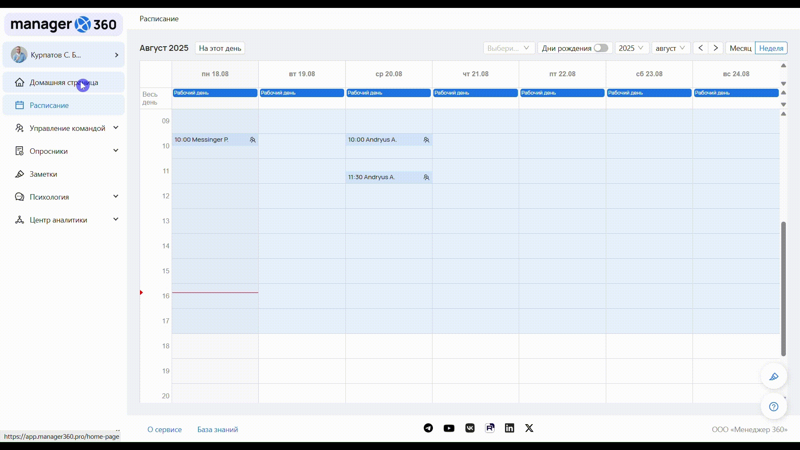
Task: Open the help question mark button
Action: pyautogui.click(x=774, y=407)
